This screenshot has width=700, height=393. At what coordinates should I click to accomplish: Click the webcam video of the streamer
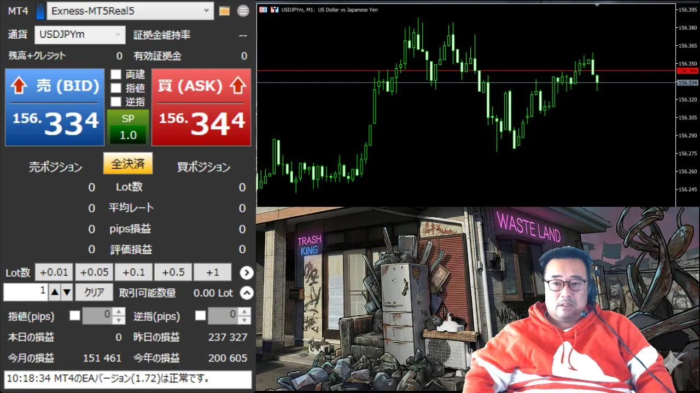(x=569, y=321)
